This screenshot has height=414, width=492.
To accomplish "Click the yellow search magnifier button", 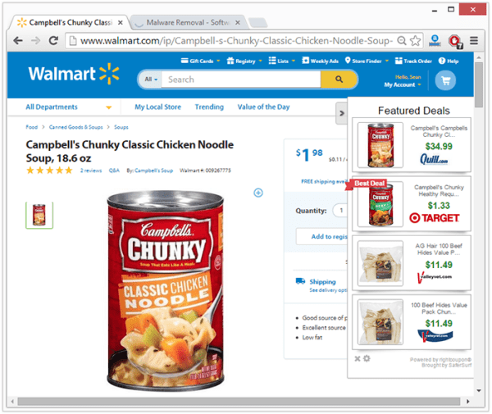I will tap(339, 79).
